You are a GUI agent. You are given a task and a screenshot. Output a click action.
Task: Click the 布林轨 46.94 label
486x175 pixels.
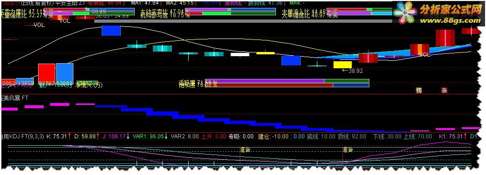click(104, 3)
